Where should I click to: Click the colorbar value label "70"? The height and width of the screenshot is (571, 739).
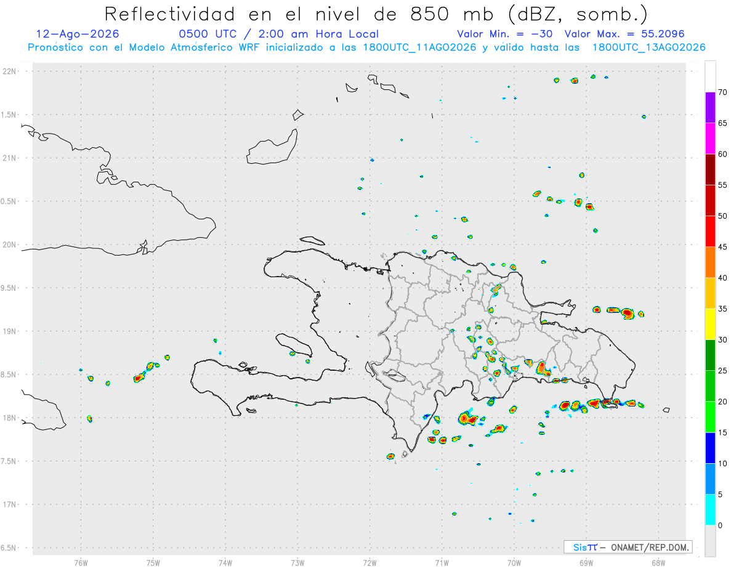pos(722,92)
